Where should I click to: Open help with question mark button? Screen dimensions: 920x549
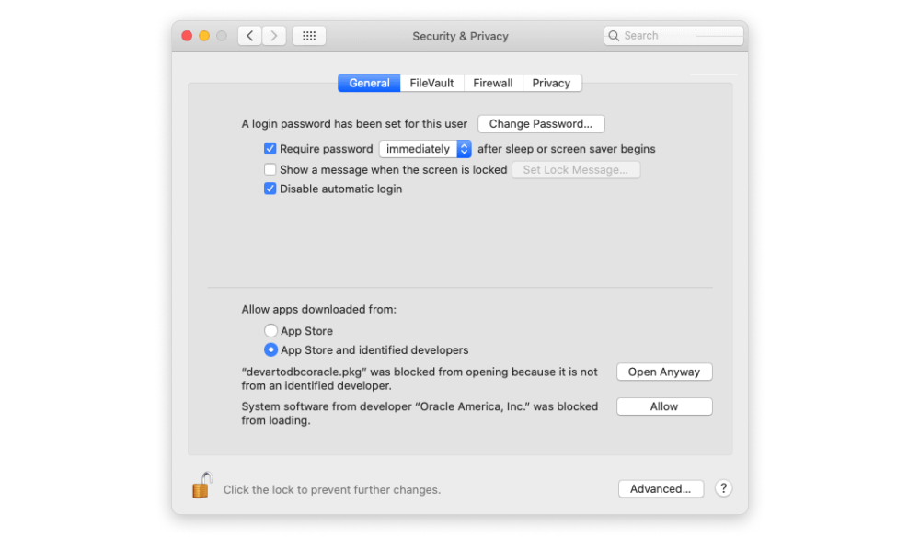[x=723, y=488]
